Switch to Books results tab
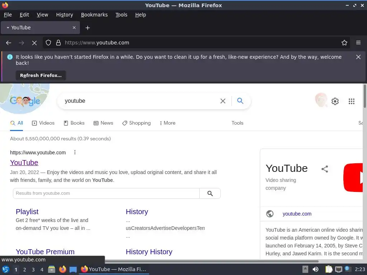Image resolution: width=367 pixels, height=275 pixels. (x=74, y=123)
